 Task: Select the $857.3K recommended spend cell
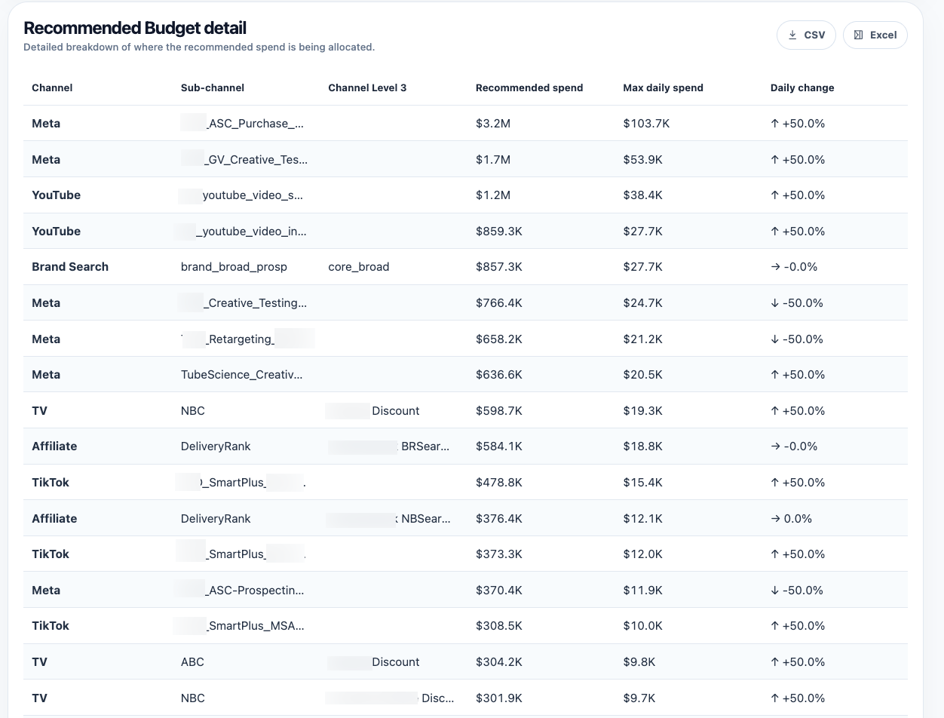point(499,266)
